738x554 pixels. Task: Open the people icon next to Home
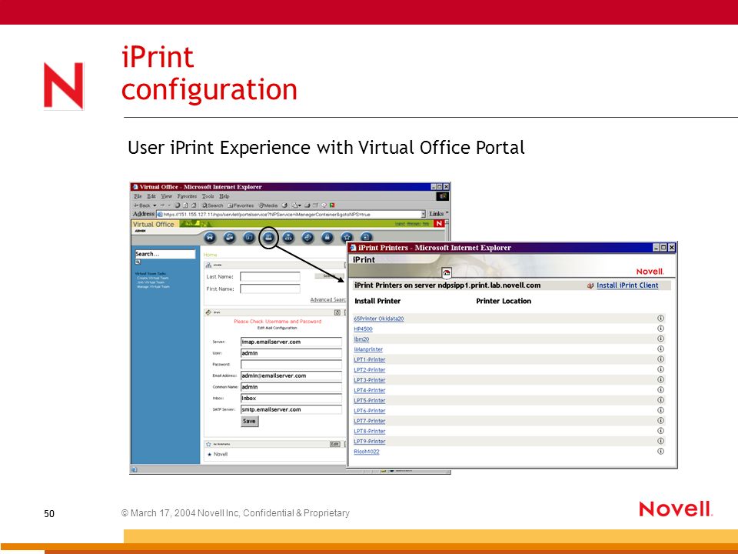(230, 238)
